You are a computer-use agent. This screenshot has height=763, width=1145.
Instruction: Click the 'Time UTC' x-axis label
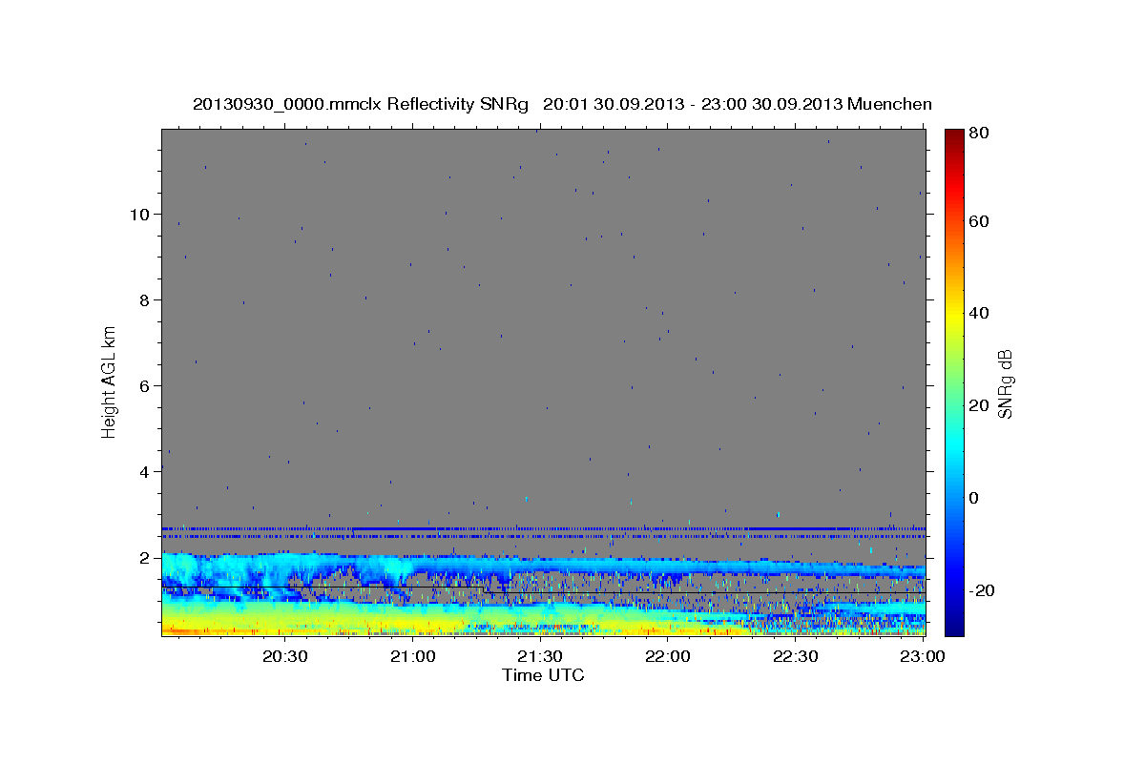point(543,675)
